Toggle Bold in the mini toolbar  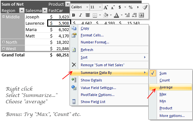[74, 15]
